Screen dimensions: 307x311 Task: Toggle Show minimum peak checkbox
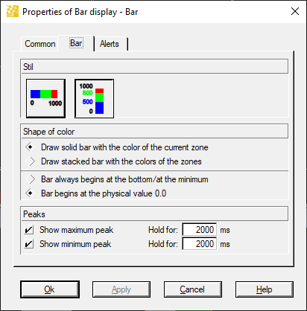[29, 244]
